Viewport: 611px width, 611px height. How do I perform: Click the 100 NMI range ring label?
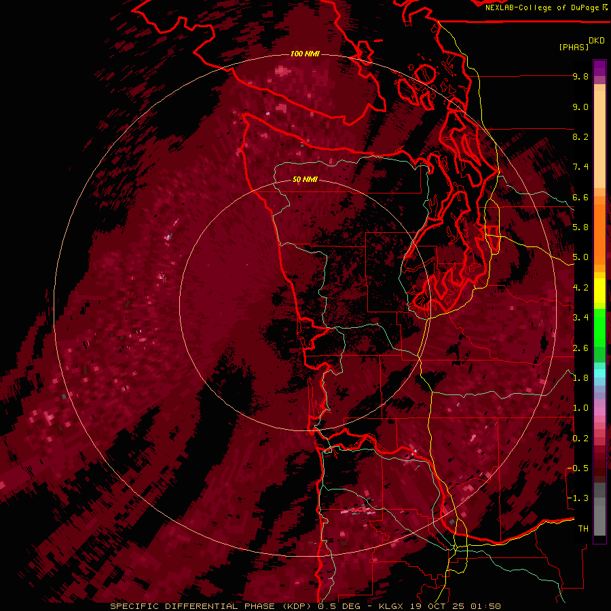(305, 54)
